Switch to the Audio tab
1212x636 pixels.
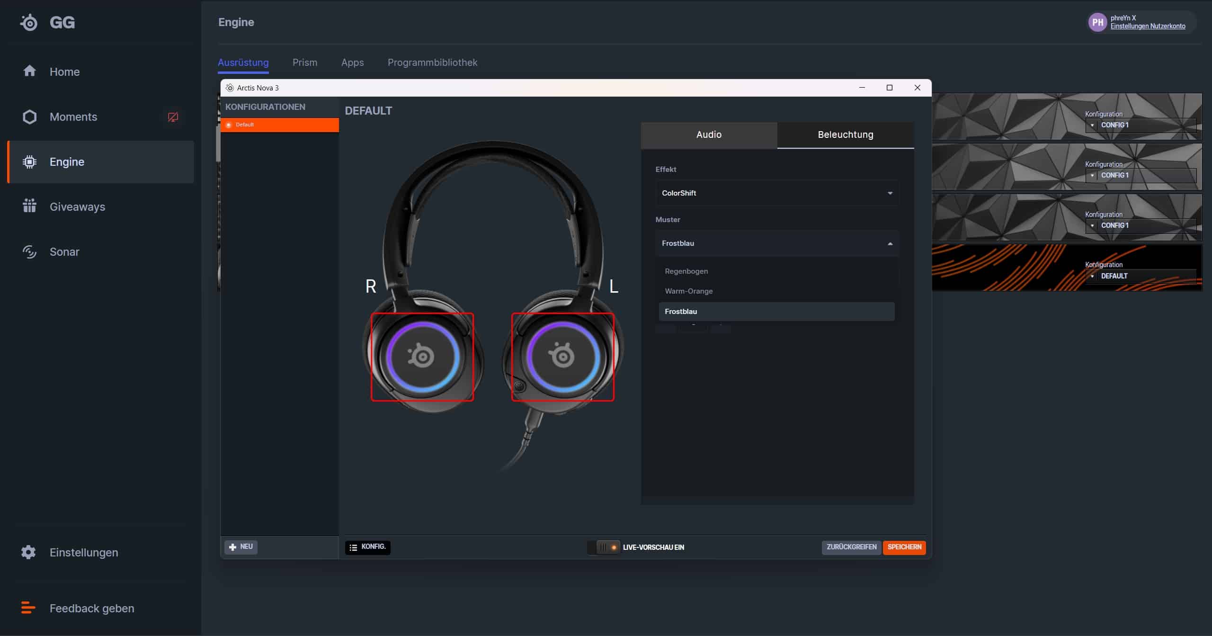709,134
